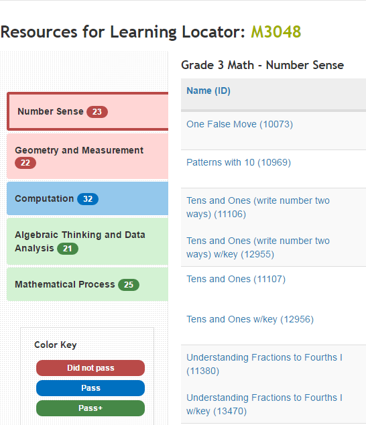The image size is (366, 425).
Task: Click the green 21 badge next to Analysis
Action: tap(68, 249)
